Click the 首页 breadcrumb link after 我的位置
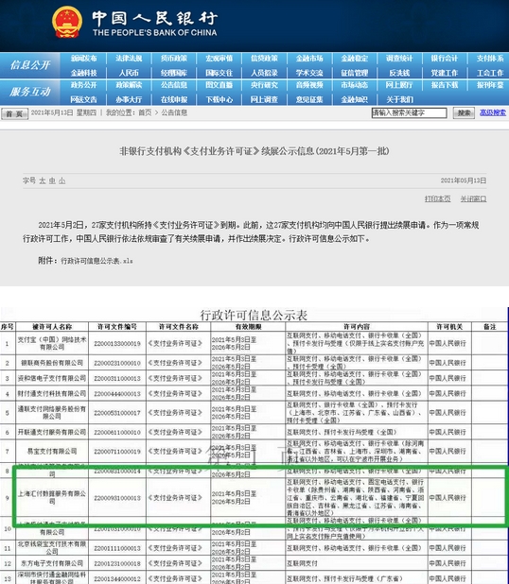This screenshot has width=509, height=584. point(145,112)
